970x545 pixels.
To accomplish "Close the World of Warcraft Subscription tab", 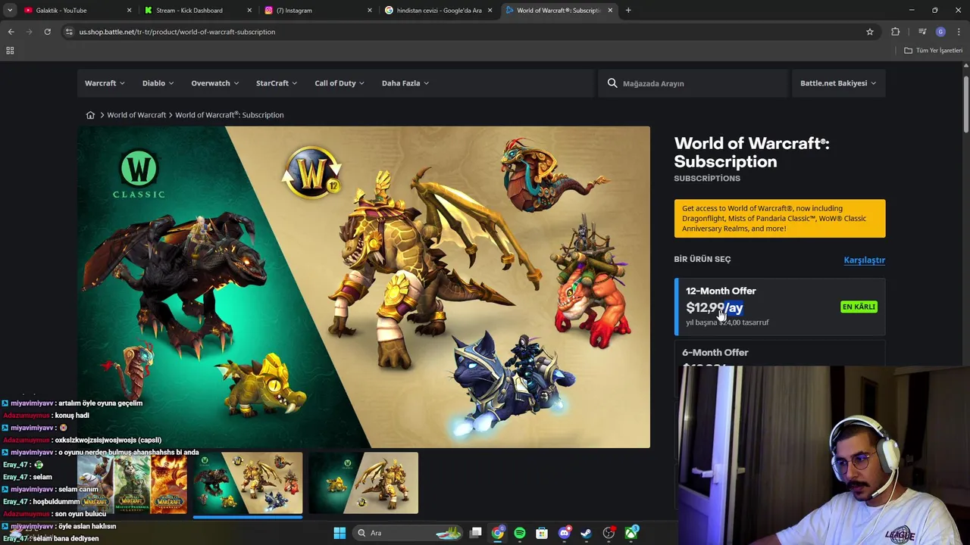I will (610, 11).
